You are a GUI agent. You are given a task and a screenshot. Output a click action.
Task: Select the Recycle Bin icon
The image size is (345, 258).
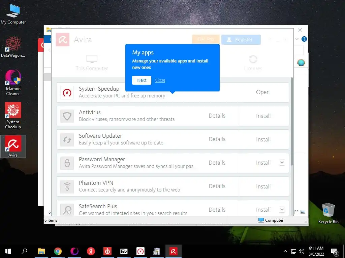pos(328,213)
